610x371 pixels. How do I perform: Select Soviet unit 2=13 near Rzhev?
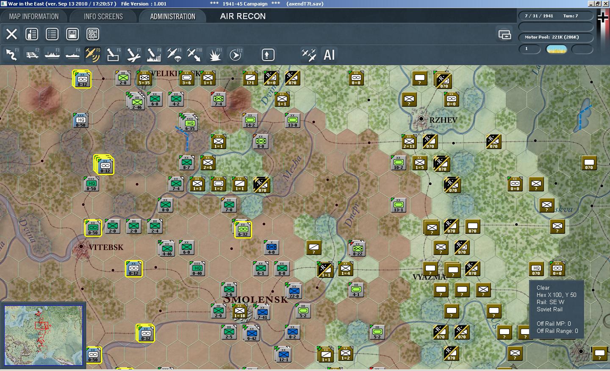409,141
